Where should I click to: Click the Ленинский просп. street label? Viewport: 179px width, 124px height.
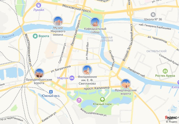[x=76, y=33]
